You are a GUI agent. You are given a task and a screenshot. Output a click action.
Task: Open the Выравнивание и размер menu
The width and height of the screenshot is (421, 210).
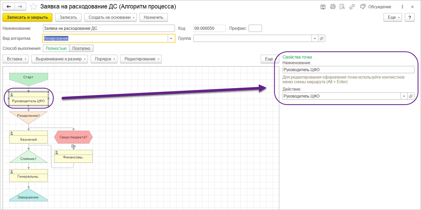point(59,59)
